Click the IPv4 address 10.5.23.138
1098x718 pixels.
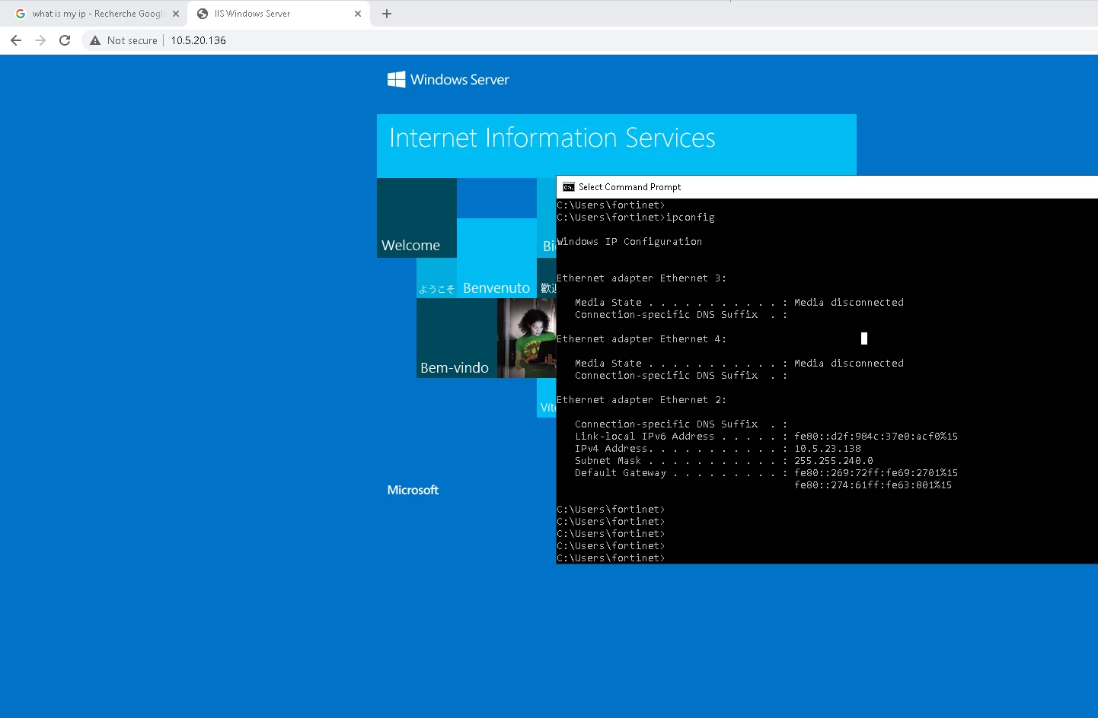[x=828, y=449]
